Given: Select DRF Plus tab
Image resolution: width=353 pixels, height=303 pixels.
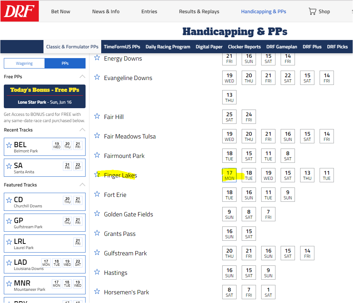Looking at the screenshot, I should point(312,47).
